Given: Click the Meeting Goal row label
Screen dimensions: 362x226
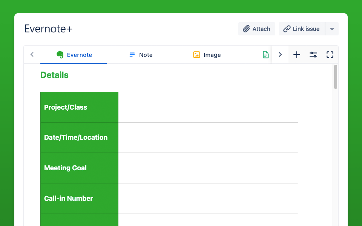Looking at the screenshot, I should click(x=65, y=168).
